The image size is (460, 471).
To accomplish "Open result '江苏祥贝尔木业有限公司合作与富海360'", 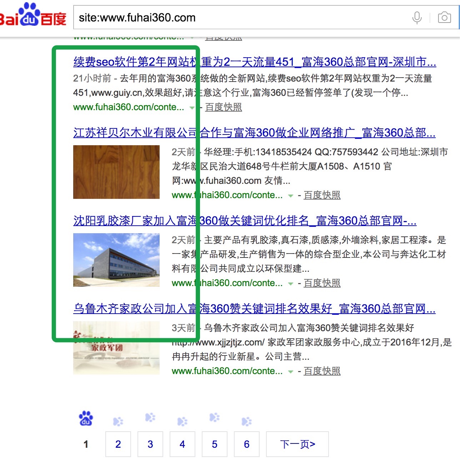I will click(x=254, y=133).
